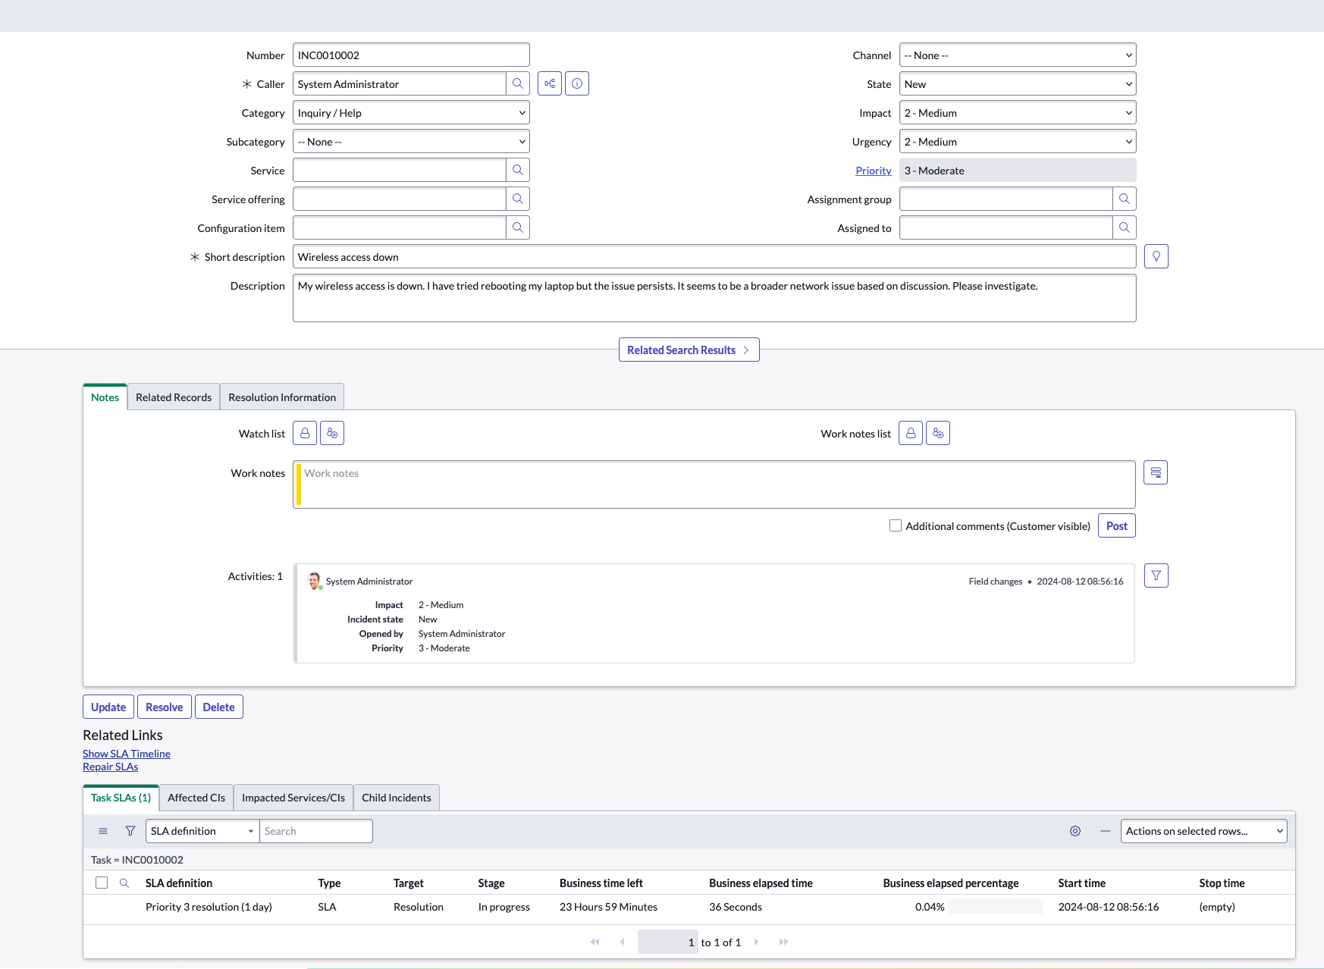
Task: Switch to the Related Records tab
Action: [173, 397]
